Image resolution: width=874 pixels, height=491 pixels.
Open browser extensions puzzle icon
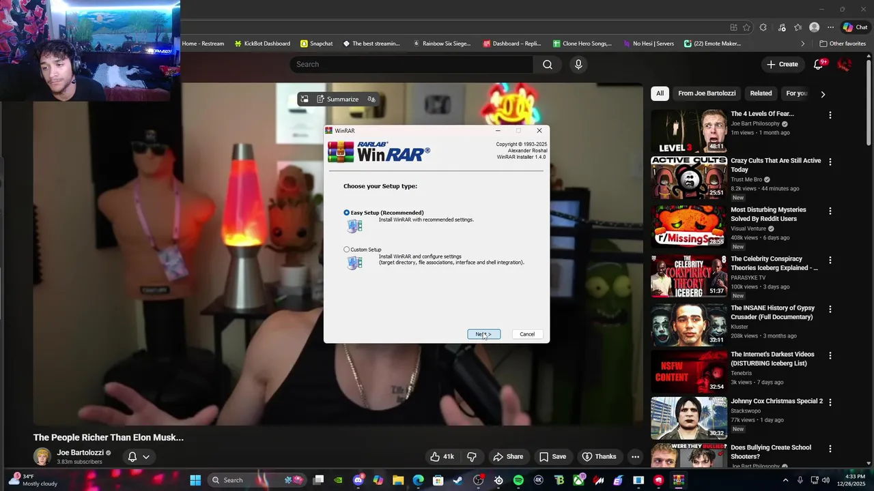tap(763, 27)
